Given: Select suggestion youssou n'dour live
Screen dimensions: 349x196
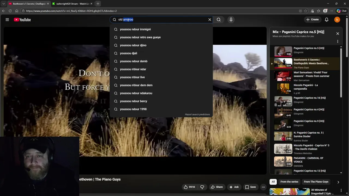Looking at the screenshot, I should [x=161, y=77].
